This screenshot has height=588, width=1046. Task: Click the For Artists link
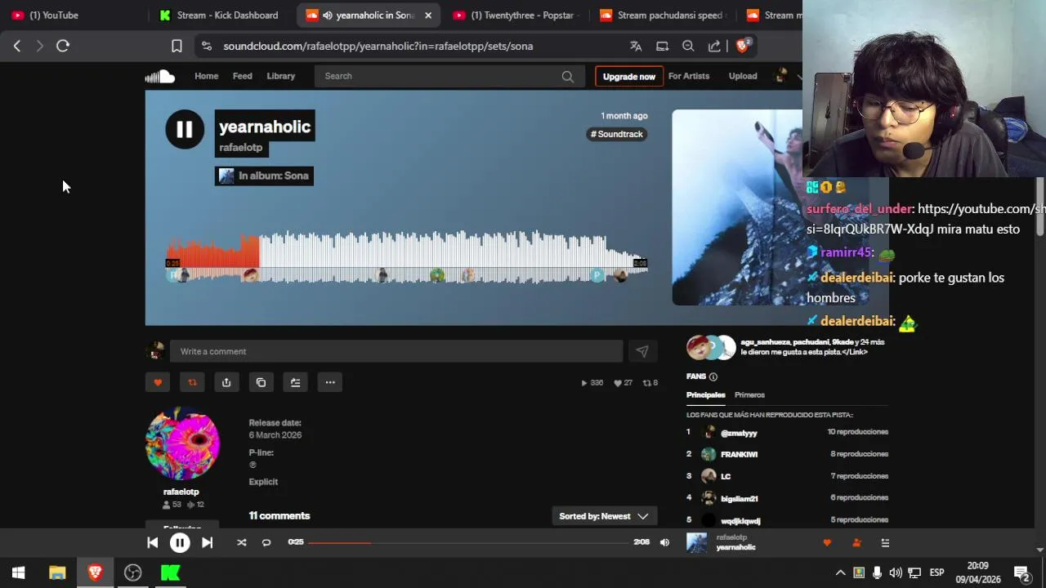[x=689, y=76]
